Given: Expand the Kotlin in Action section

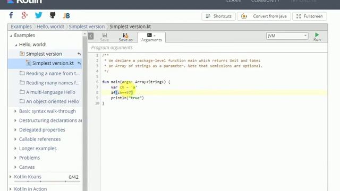Looking at the screenshot, I should click(x=11, y=189).
